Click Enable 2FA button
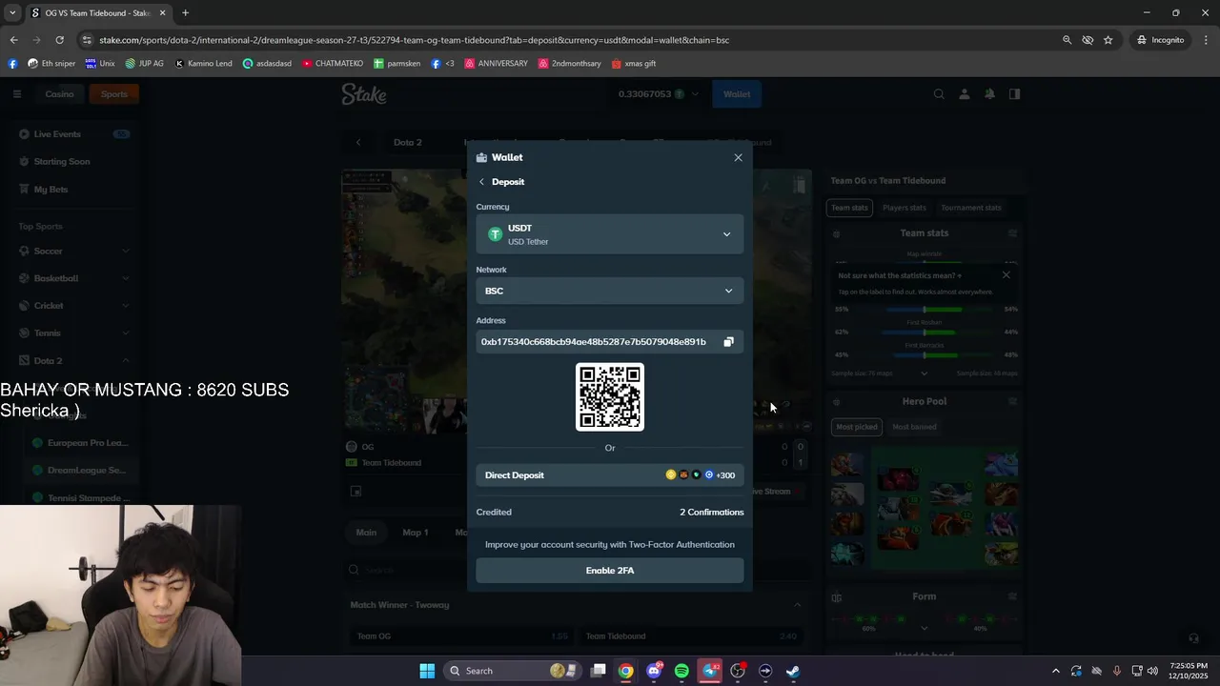The width and height of the screenshot is (1220, 686). (610, 571)
